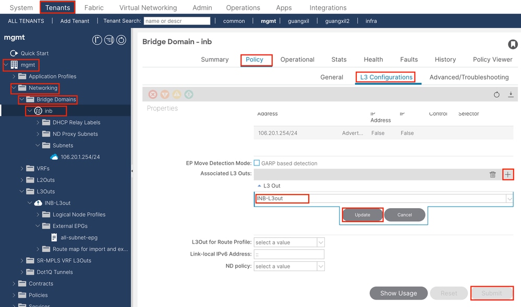The width and height of the screenshot is (521, 307).
Task: Click the Submit button
Action: tap(491, 293)
